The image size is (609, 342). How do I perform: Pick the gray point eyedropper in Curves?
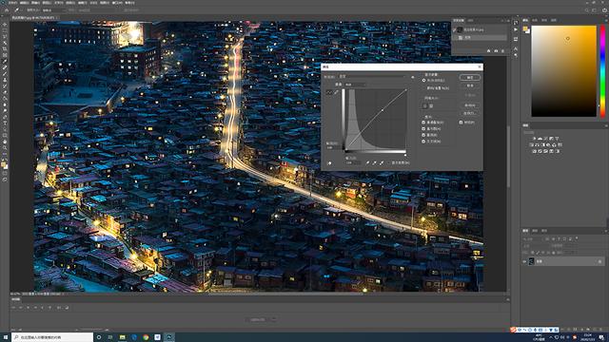(374, 162)
